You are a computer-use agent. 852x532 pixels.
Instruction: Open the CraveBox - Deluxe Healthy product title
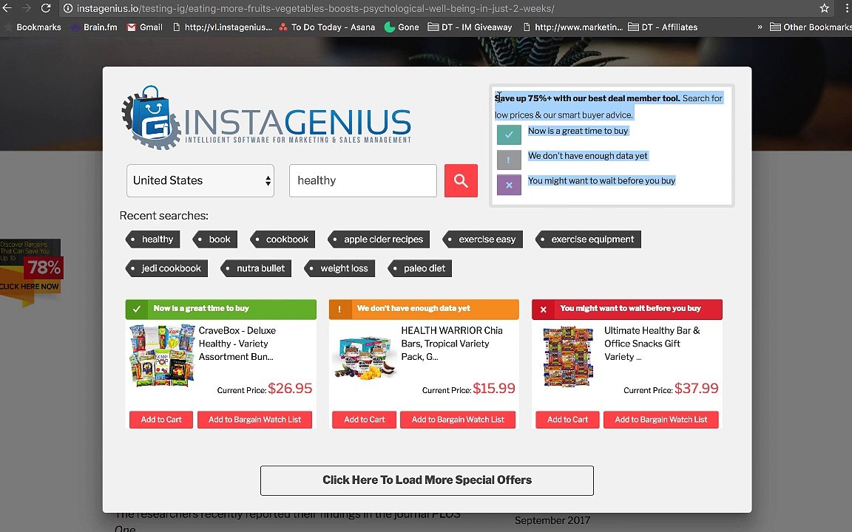click(x=237, y=344)
